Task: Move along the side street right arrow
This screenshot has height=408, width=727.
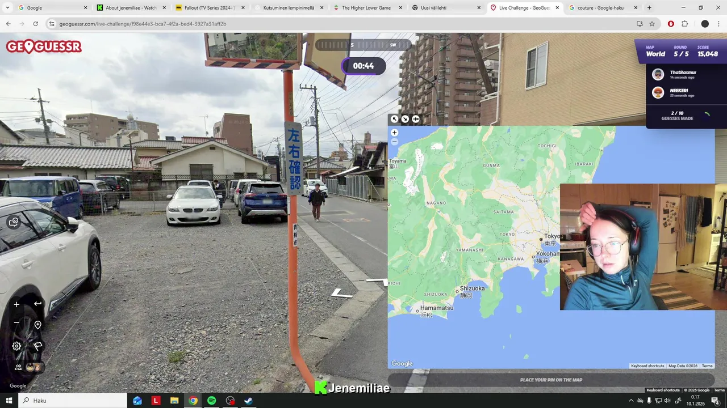Action: click(377, 281)
